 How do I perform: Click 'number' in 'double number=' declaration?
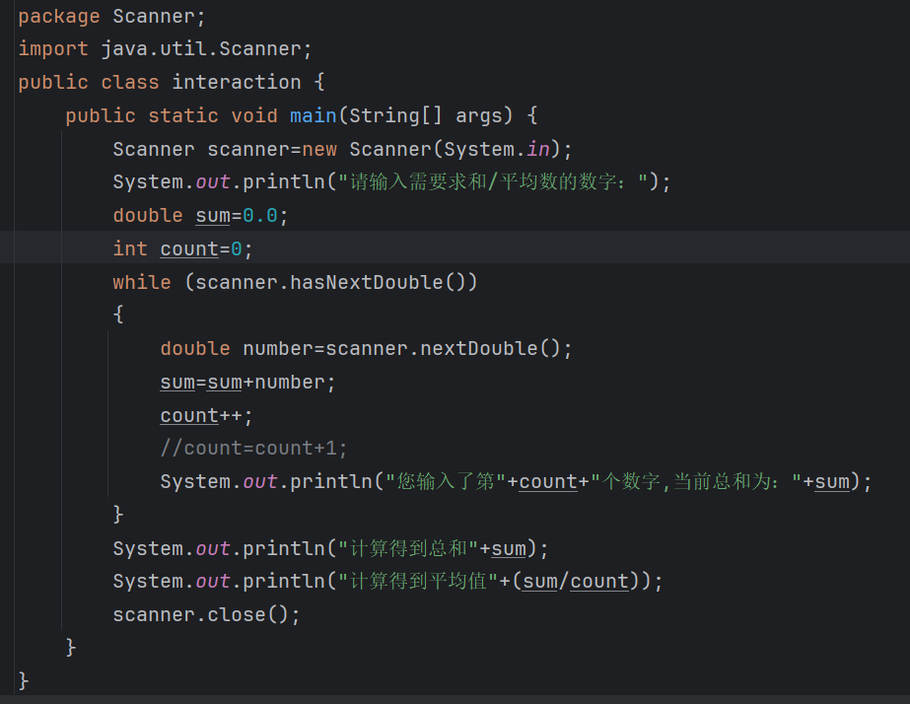pos(277,349)
